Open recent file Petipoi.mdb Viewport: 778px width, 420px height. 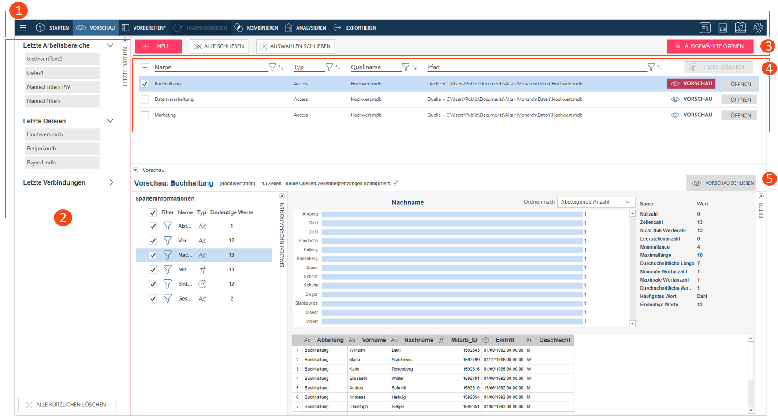point(62,149)
